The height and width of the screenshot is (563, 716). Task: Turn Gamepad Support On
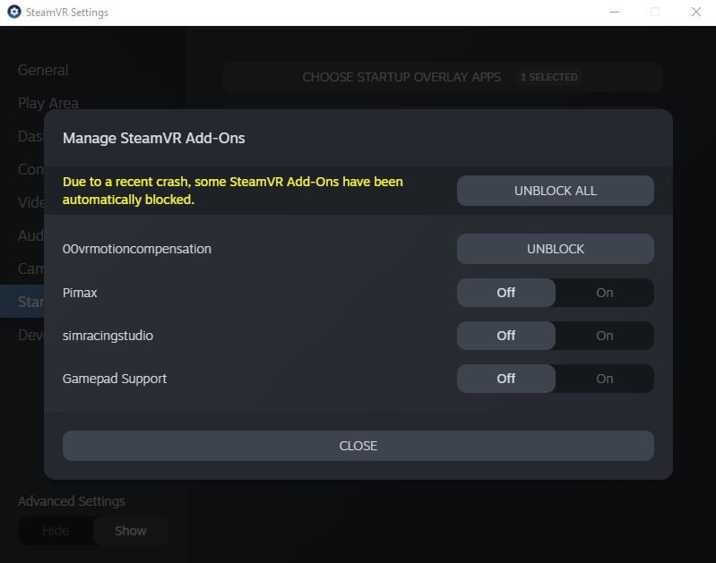(605, 379)
